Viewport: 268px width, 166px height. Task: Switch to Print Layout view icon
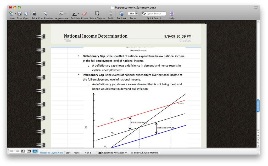(29, 151)
